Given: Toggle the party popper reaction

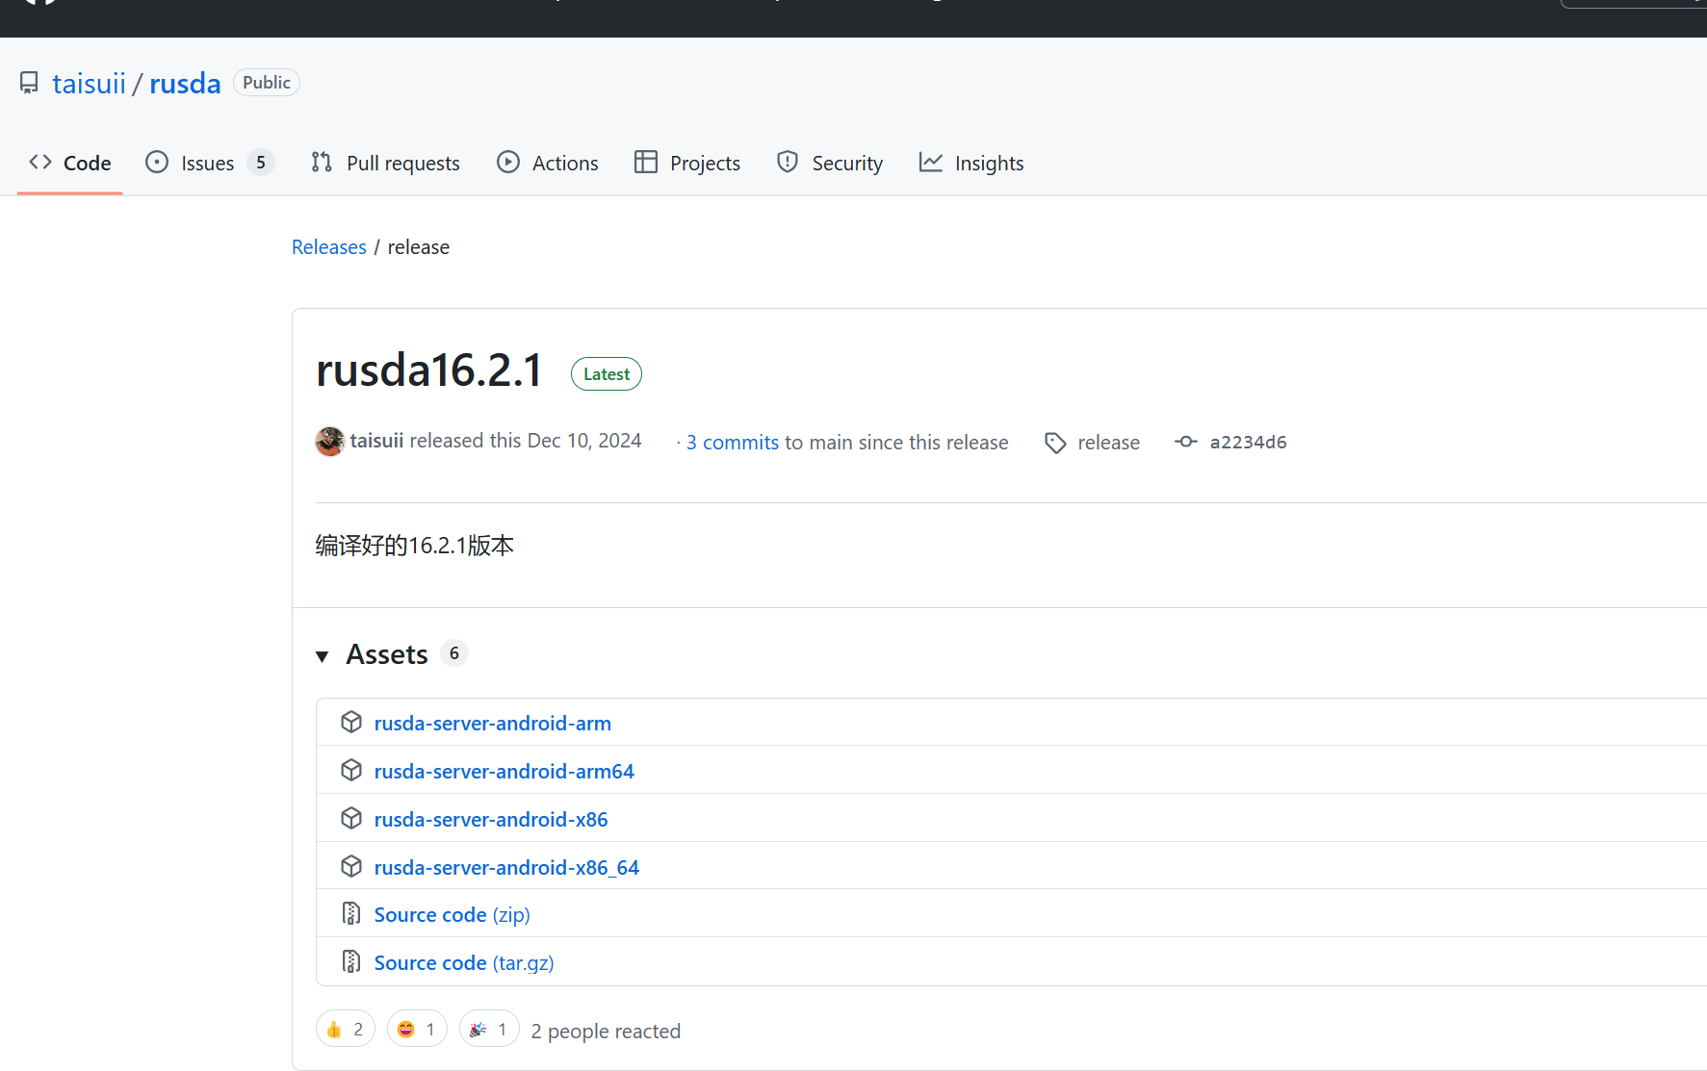Looking at the screenshot, I should (x=489, y=1030).
